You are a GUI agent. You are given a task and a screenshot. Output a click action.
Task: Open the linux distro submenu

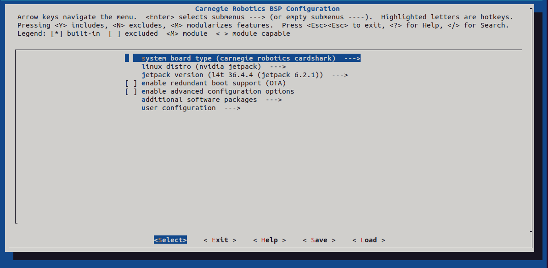pos(214,67)
